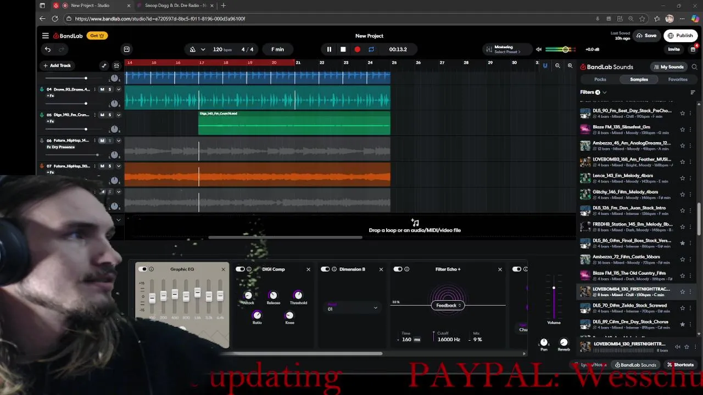
Task: Zoom in the timeline
Action: coord(570,66)
